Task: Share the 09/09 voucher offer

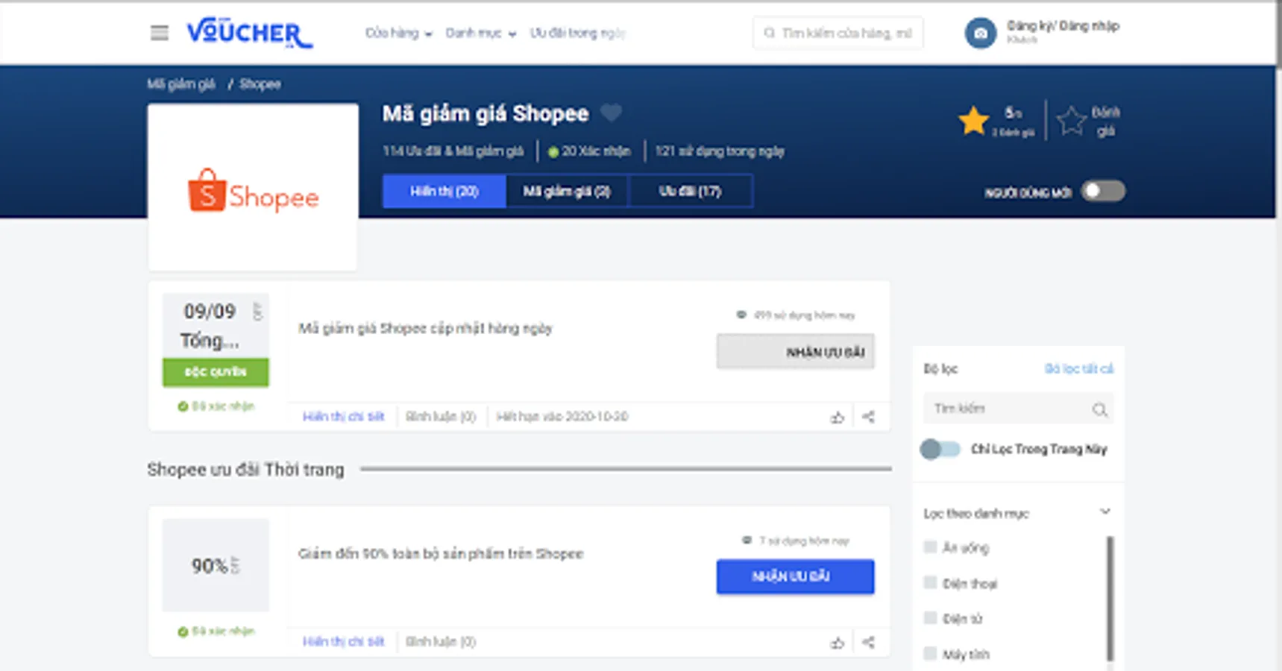Action: tap(868, 417)
